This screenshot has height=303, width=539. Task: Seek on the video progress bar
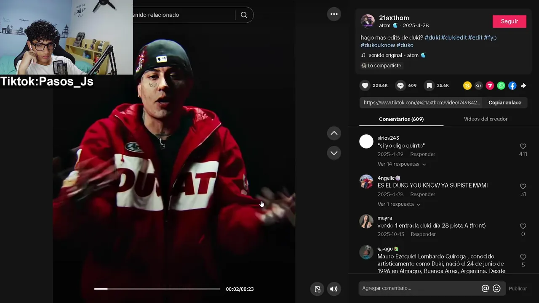pyautogui.click(x=157, y=289)
